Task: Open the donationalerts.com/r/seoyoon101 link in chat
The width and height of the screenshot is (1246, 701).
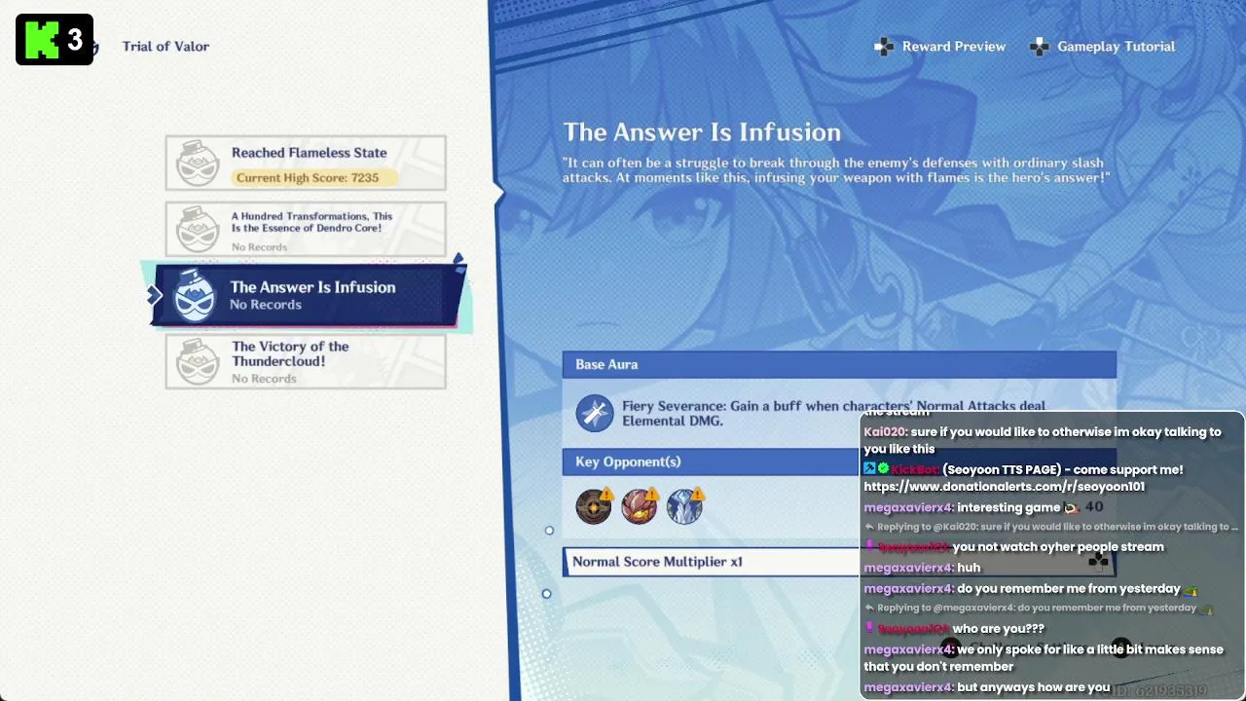Action: (x=1005, y=487)
